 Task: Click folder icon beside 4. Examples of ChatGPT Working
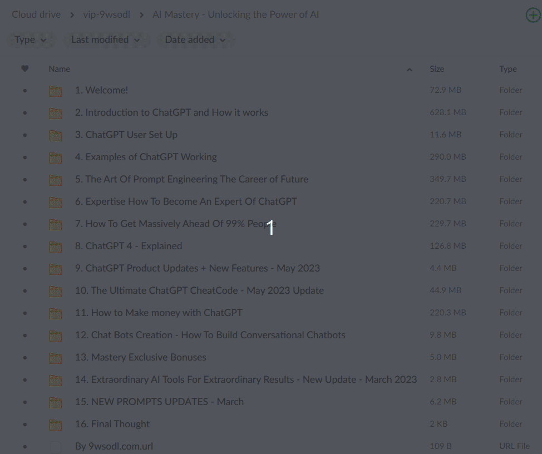(x=55, y=157)
